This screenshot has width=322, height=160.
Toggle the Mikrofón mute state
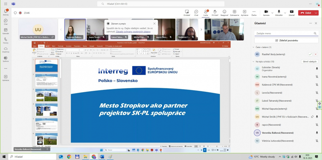[279, 12]
